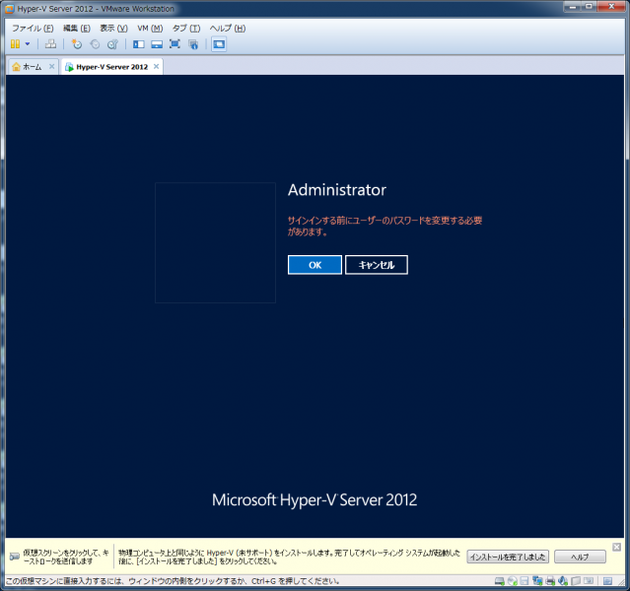
Task: Open the 編集 (E) menu
Action: [x=76, y=29]
